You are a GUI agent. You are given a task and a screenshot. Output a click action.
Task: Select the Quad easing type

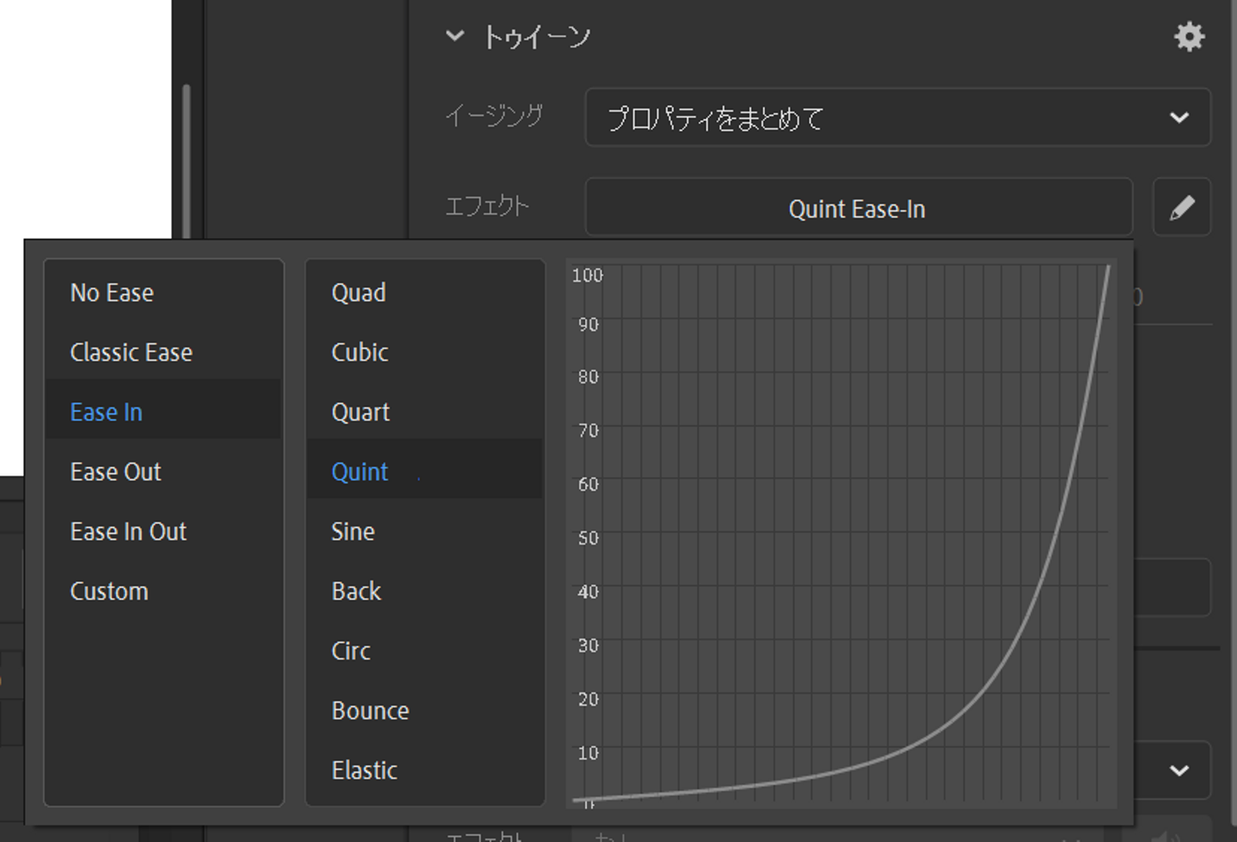tap(359, 293)
